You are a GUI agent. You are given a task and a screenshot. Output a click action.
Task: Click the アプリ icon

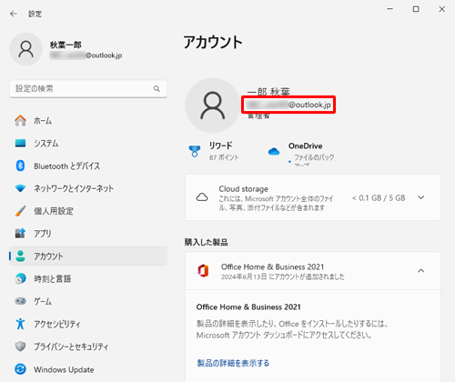coord(20,233)
